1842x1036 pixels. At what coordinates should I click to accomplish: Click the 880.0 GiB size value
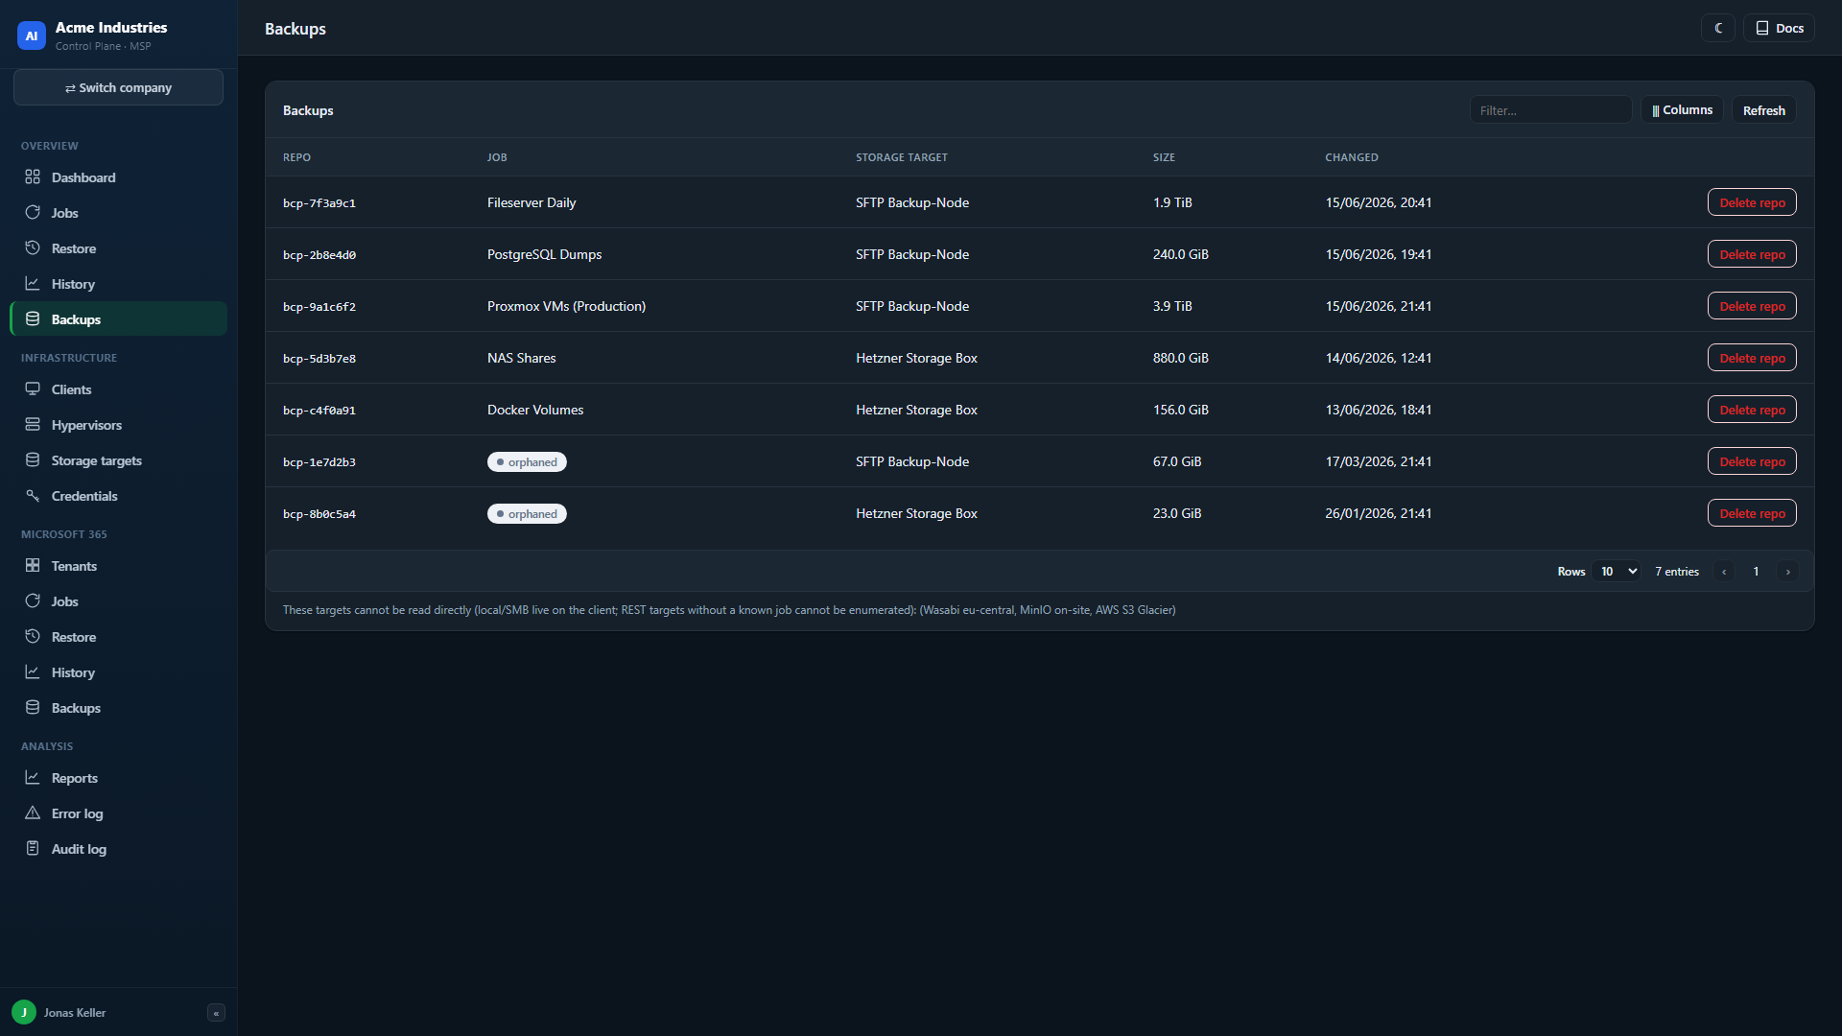click(x=1180, y=358)
